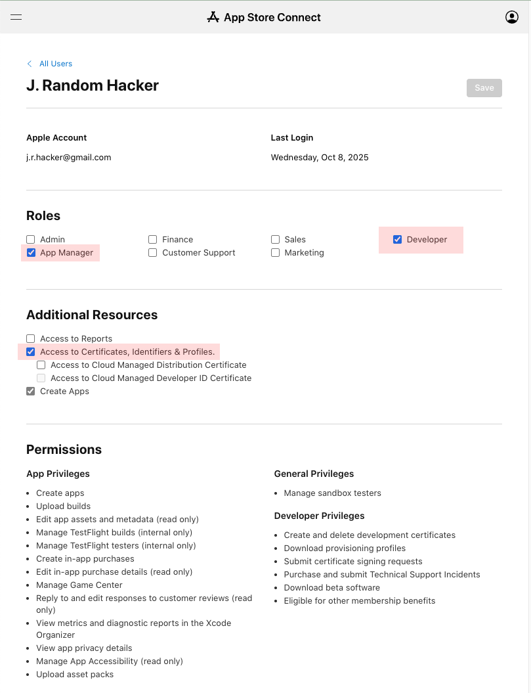Click Cloud Managed Developer ID Certificate checkbox

pyautogui.click(x=41, y=378)
